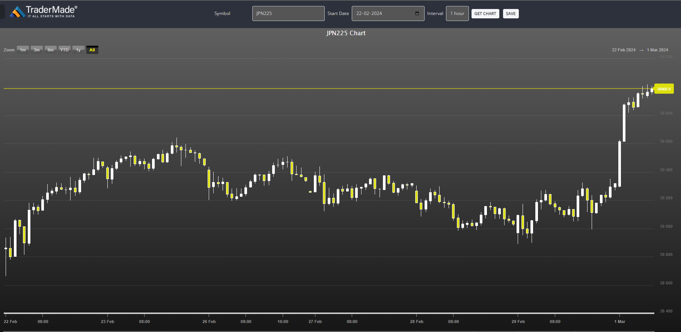This screenshot has width=681, height=332.
Task: Click the TraderMade logo
Action: pos(44,12)
